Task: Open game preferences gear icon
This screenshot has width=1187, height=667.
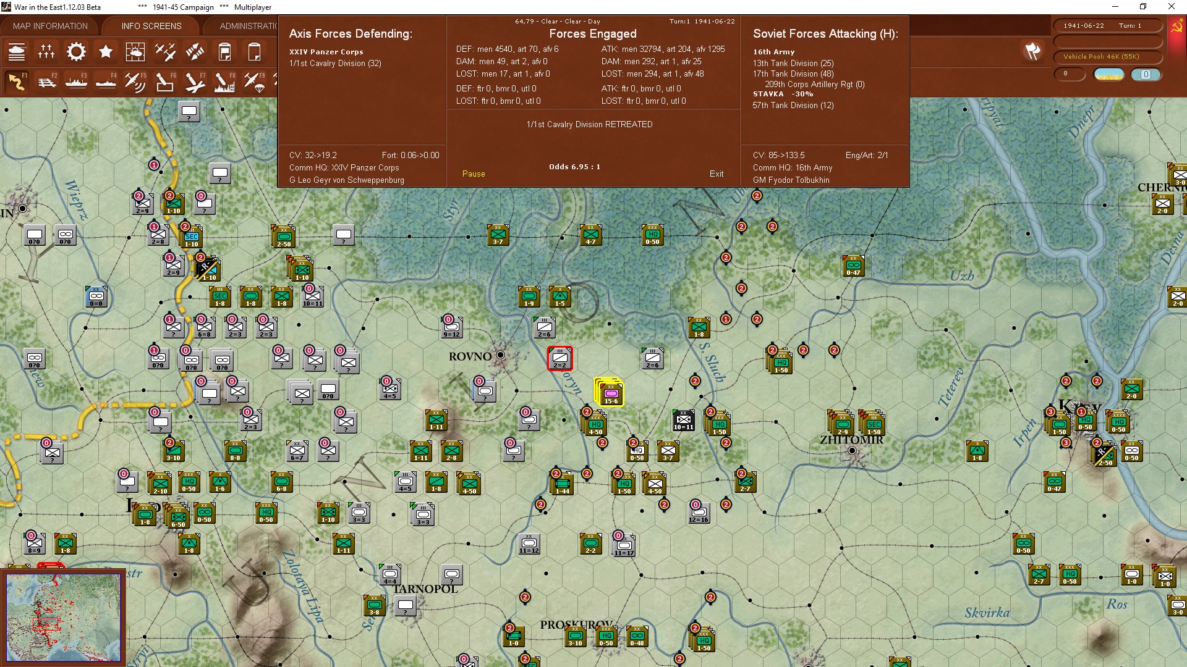Action: point(76,52)
